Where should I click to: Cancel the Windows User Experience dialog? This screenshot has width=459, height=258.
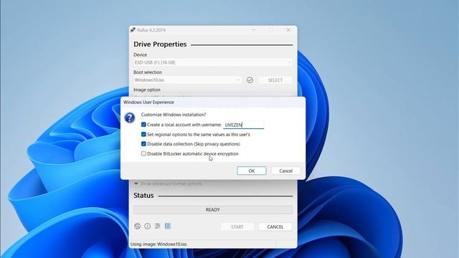pos(285,171)
